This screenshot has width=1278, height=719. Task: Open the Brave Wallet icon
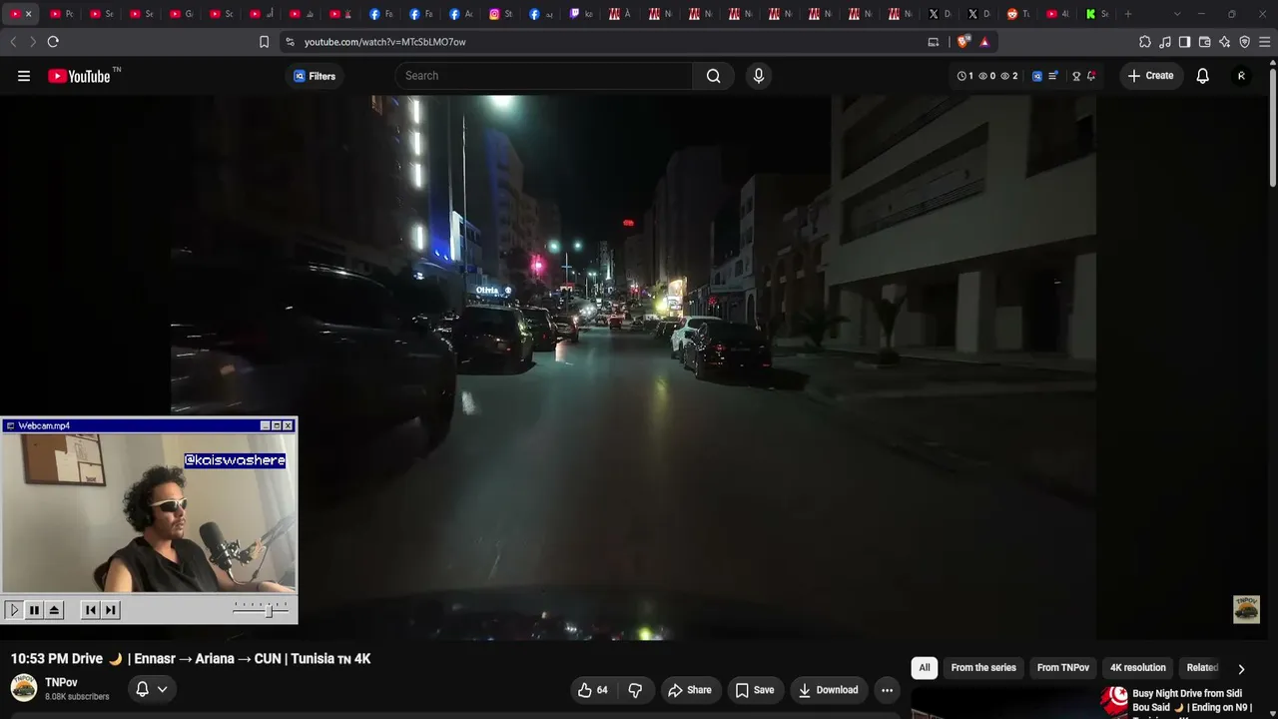coord(1205,42)
